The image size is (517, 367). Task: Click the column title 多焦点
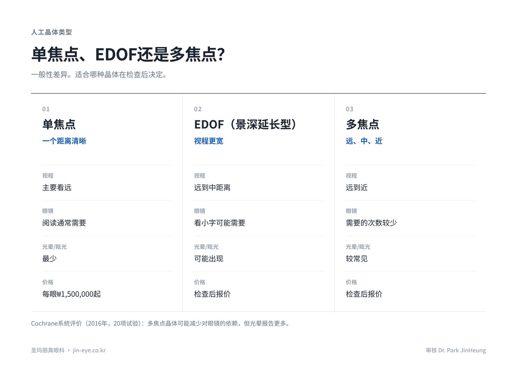tap(362, 124)
